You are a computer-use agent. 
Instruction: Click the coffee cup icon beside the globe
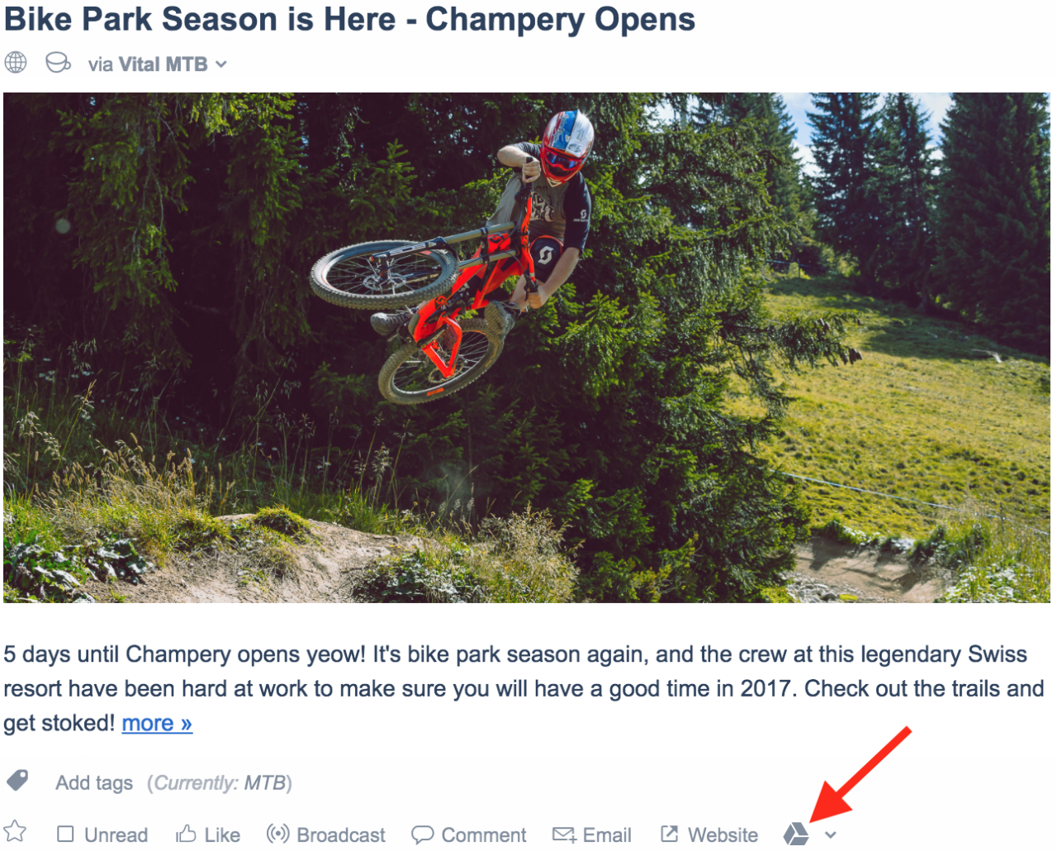[58, 63]
